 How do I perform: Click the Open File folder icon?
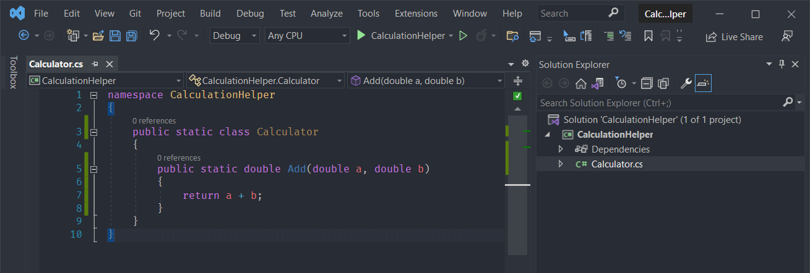point(98,36)
